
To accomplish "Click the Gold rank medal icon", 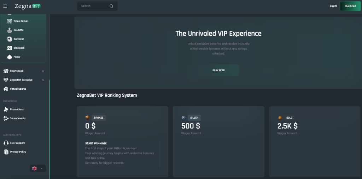I will point(280,118).
